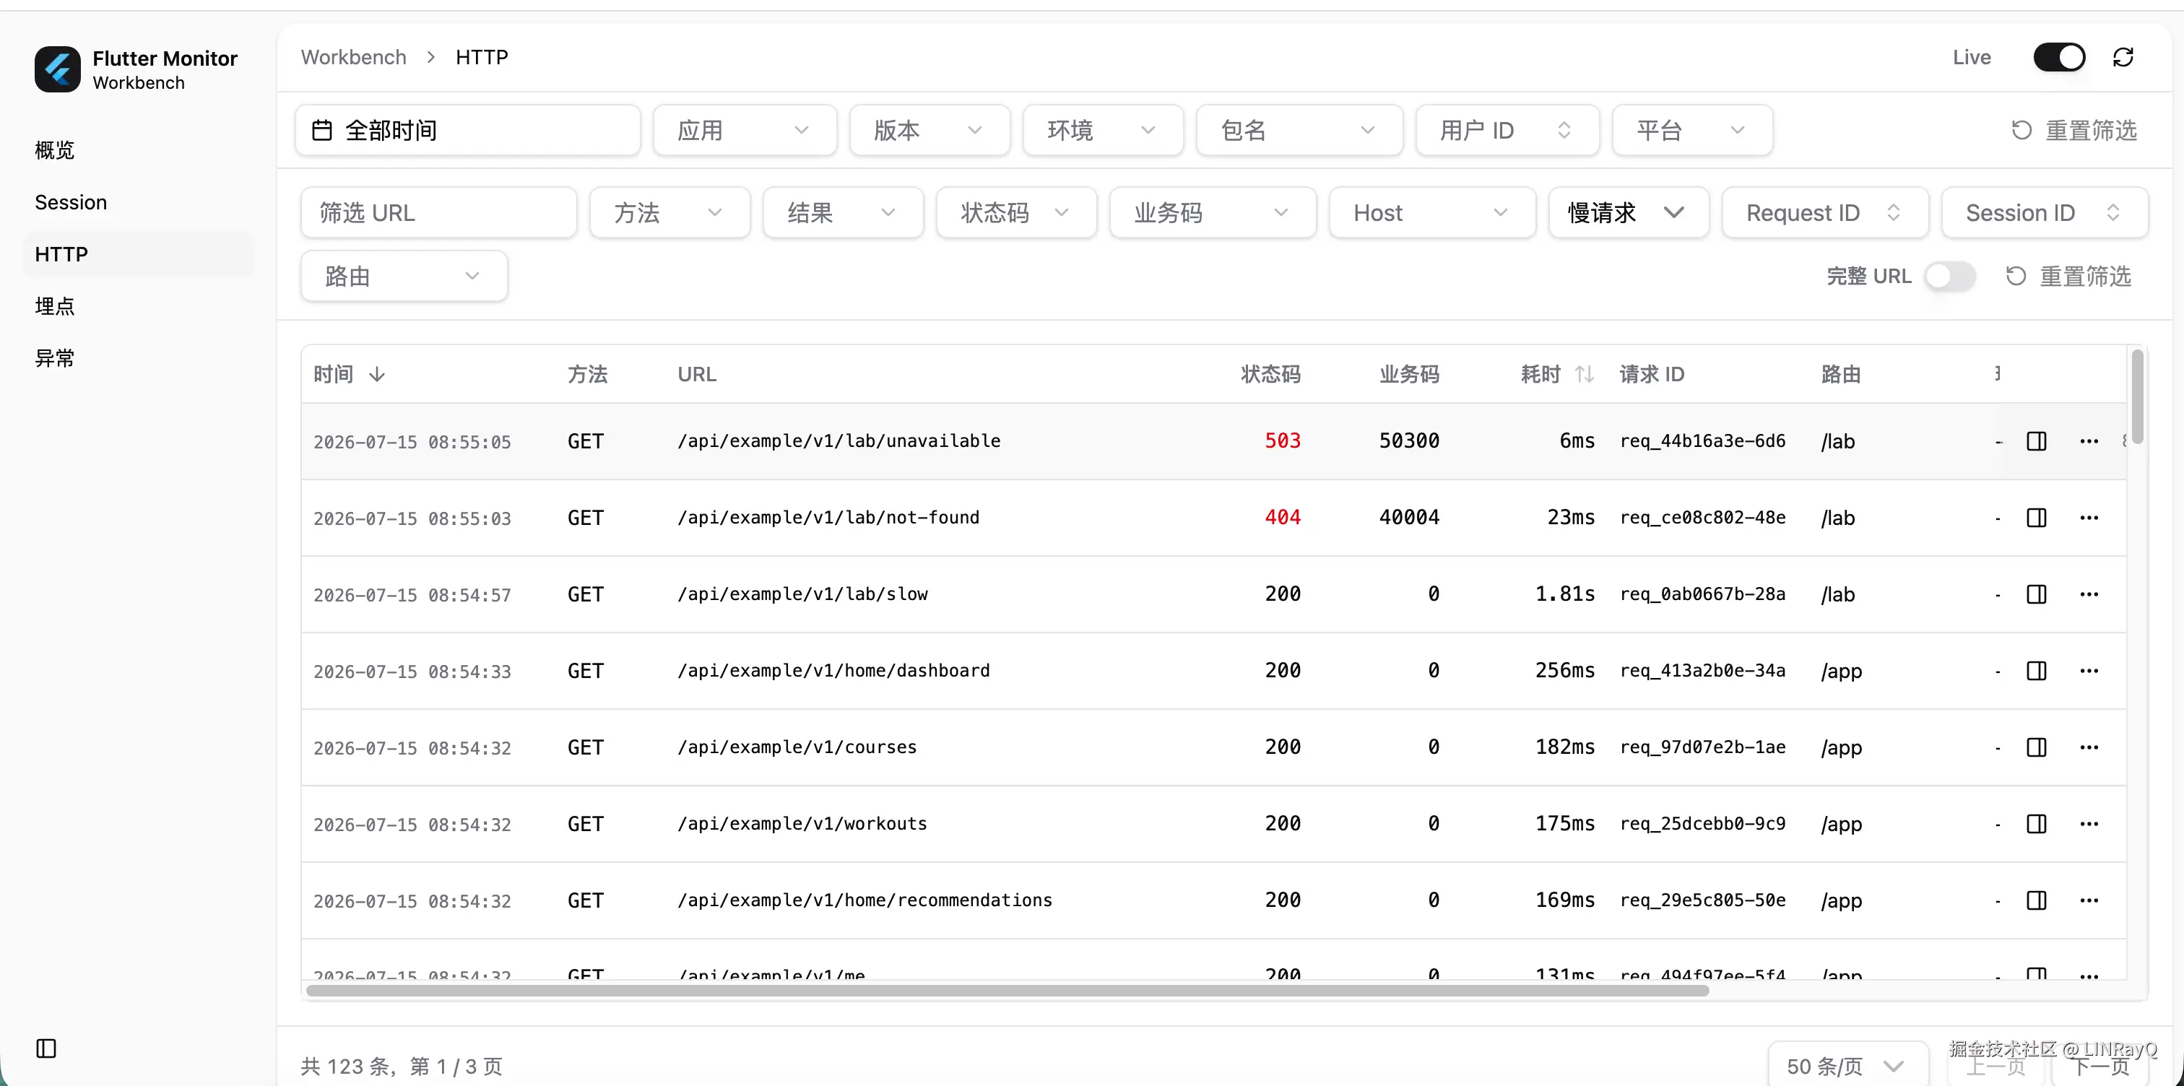Expand the 业务码 filter dropdown
Image resolution: width=2184 pixels, height=1086 pixels.
click(1213, 213)
